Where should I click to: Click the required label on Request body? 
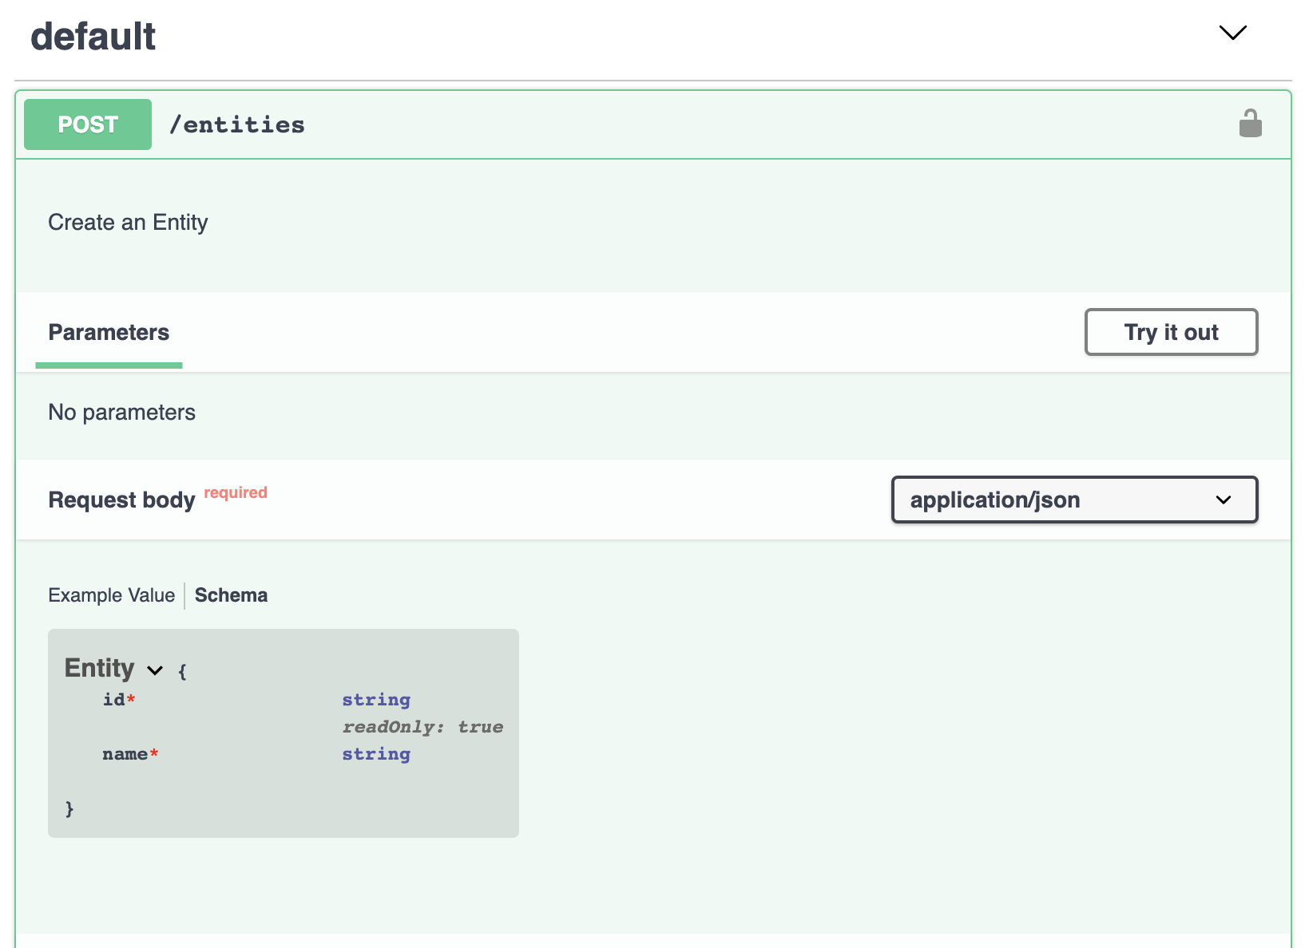(235, 492)
